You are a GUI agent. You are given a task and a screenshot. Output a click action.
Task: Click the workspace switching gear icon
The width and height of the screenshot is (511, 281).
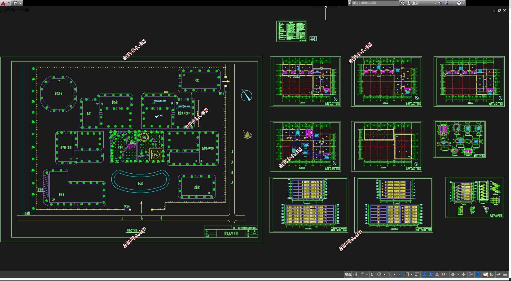point(453,274)
